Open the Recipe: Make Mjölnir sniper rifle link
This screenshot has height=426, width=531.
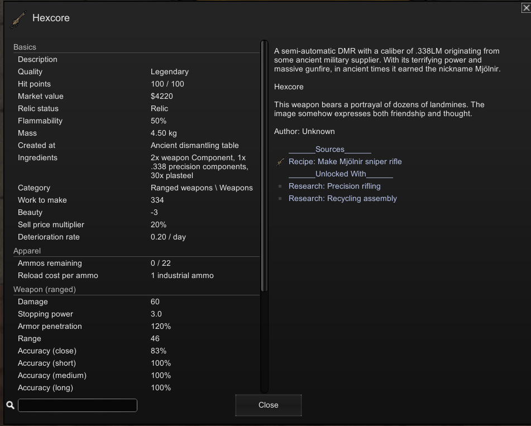click(x=345, y=161)
